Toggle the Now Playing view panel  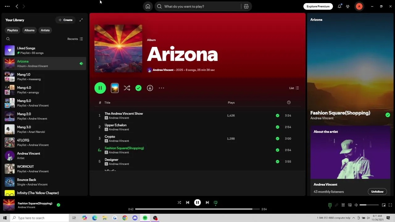[x=330, y=205]
